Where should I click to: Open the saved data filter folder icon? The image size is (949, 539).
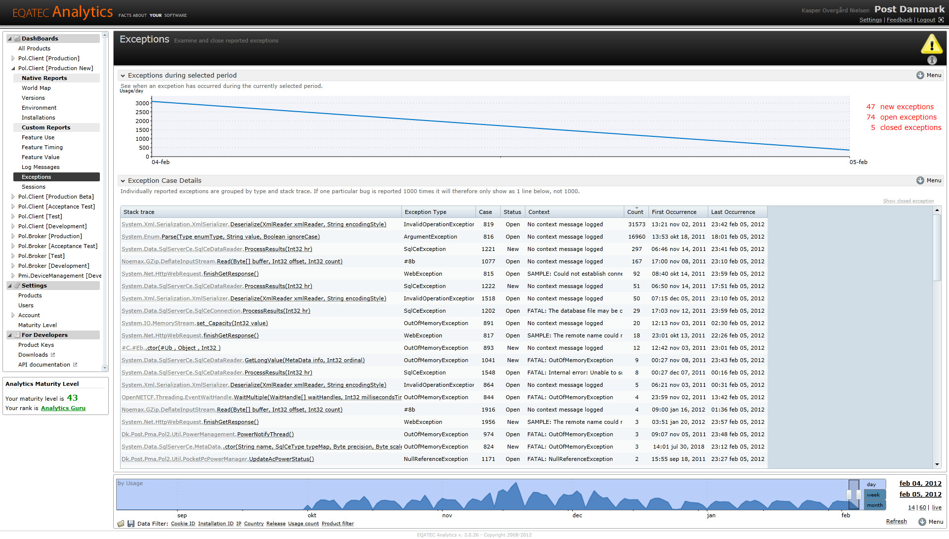(121, 524)
